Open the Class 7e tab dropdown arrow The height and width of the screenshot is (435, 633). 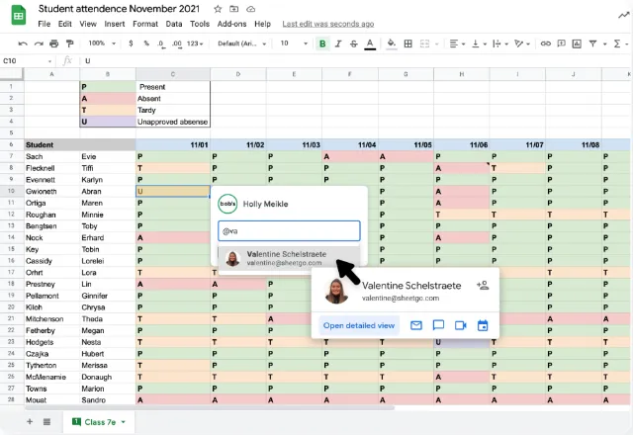pos(123,422)
